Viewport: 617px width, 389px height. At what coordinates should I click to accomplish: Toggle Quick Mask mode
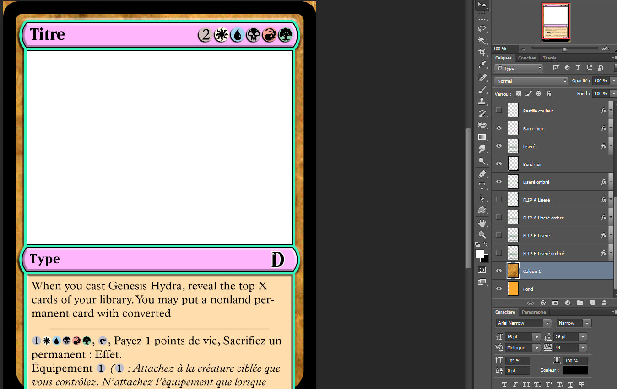[482, 270]
